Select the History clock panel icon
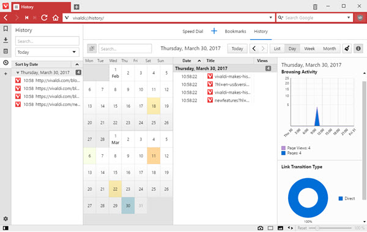Screen dimensions: 367x232 [x=6, y=62]
